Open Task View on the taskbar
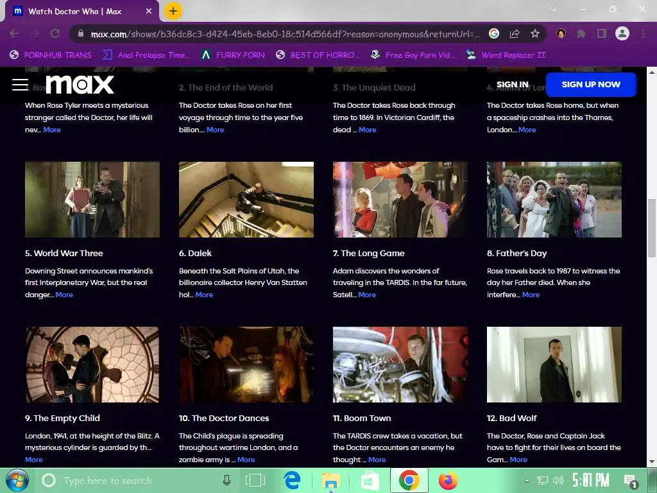657x493 pixels. coord(255,480)
